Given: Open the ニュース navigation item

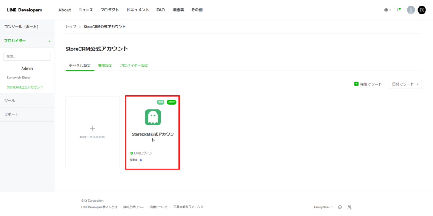Looking at the screenshot, I should pyautogui.click(x=85, y=10).
